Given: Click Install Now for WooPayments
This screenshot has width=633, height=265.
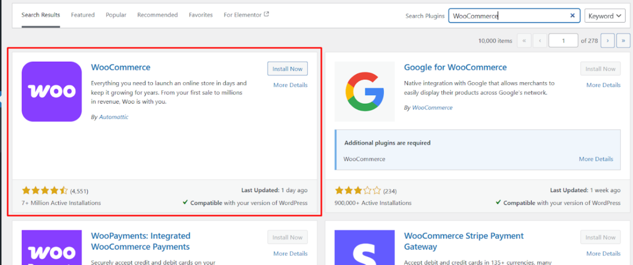Looking at the screenshot, I should (287, 237).
